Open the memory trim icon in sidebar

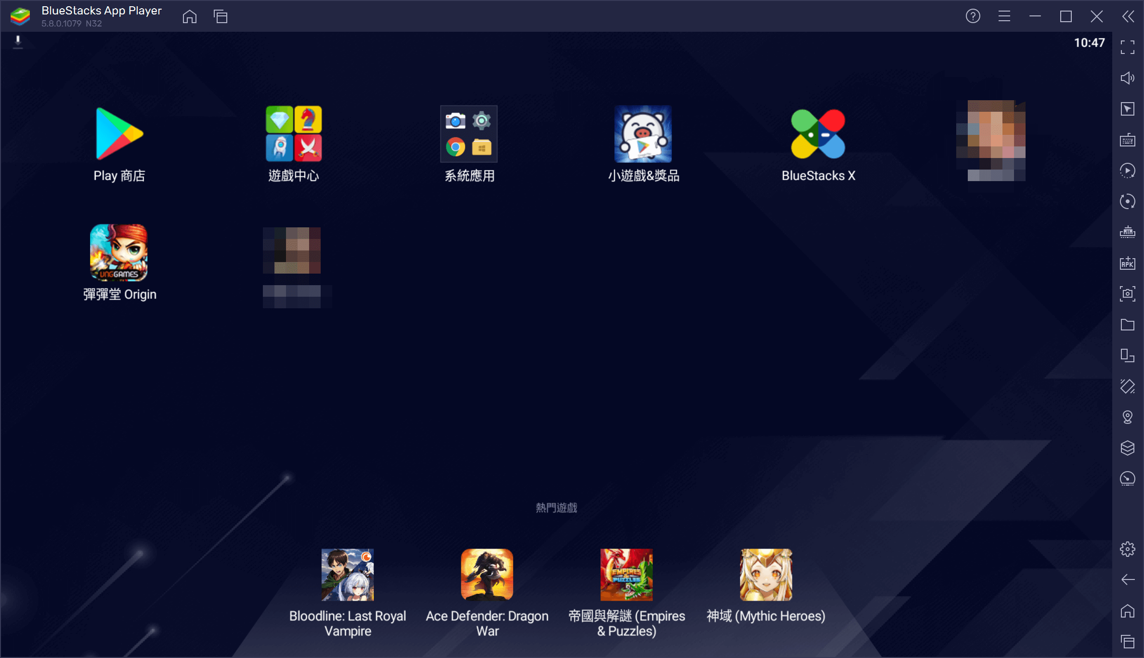coord(1128,232)
